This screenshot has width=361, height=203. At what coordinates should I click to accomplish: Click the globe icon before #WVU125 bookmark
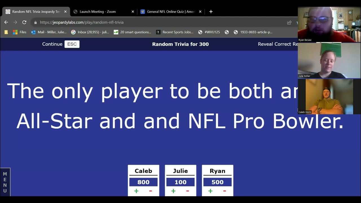click(200, 32)
